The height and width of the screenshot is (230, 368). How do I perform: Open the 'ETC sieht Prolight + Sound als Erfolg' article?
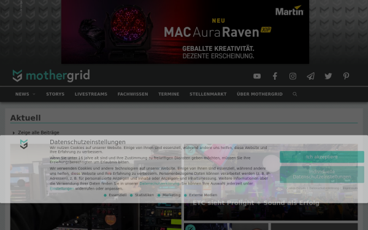256,203
